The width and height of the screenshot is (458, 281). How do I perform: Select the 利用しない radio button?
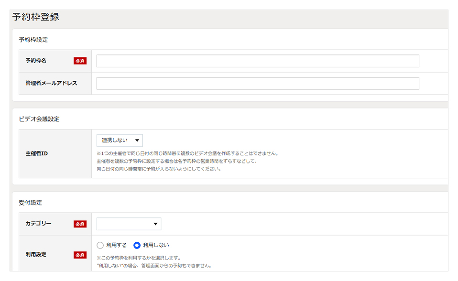pos(137,245)
